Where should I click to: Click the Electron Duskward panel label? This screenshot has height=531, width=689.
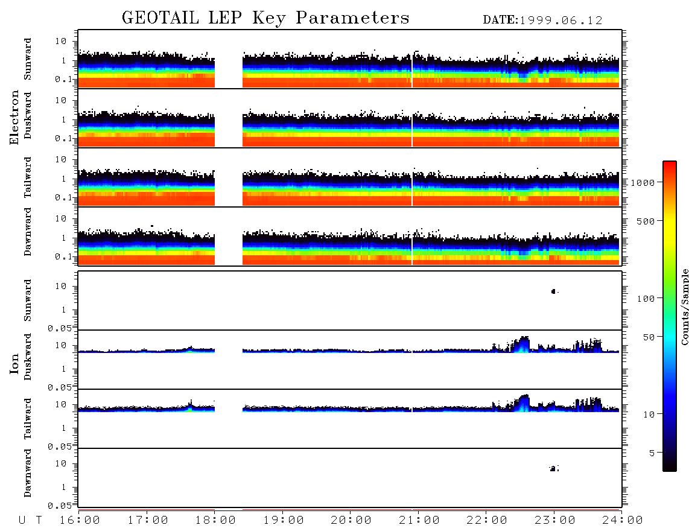click(28, 115)
